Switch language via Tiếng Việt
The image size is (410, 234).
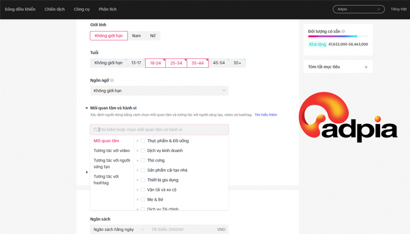pyautogui.click(x=398, y=9)
